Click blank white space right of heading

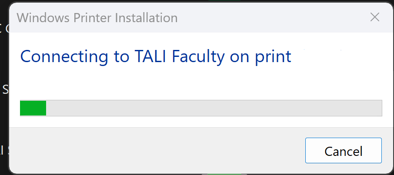click(339, 56)
